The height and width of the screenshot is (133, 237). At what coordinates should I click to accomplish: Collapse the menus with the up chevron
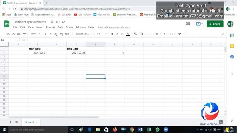click(x=223, y=34)
